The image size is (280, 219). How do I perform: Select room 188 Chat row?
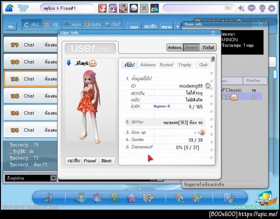pyautogui.click(x=30, y=130)
